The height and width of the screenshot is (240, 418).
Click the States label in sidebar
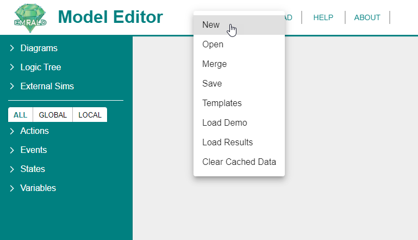33,169
